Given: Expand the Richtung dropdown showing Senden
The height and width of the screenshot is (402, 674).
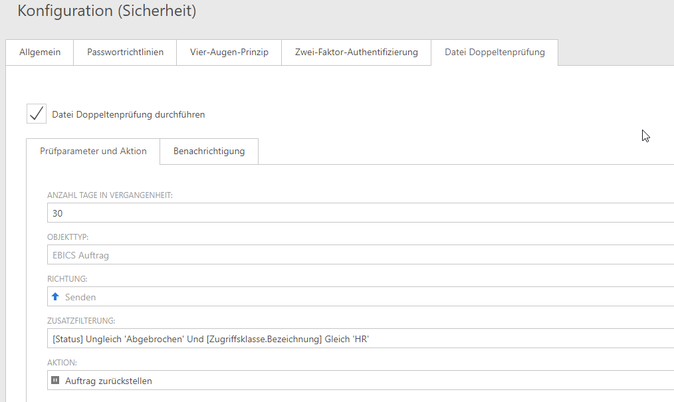Looking at the screenshot, I should point(359,297).
